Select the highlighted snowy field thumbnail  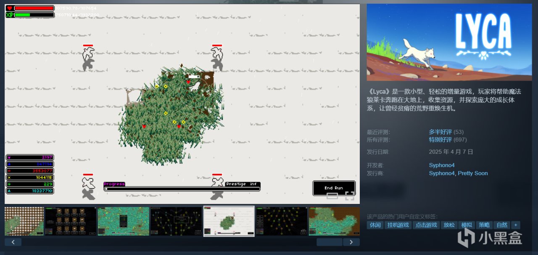coord(229,221)
